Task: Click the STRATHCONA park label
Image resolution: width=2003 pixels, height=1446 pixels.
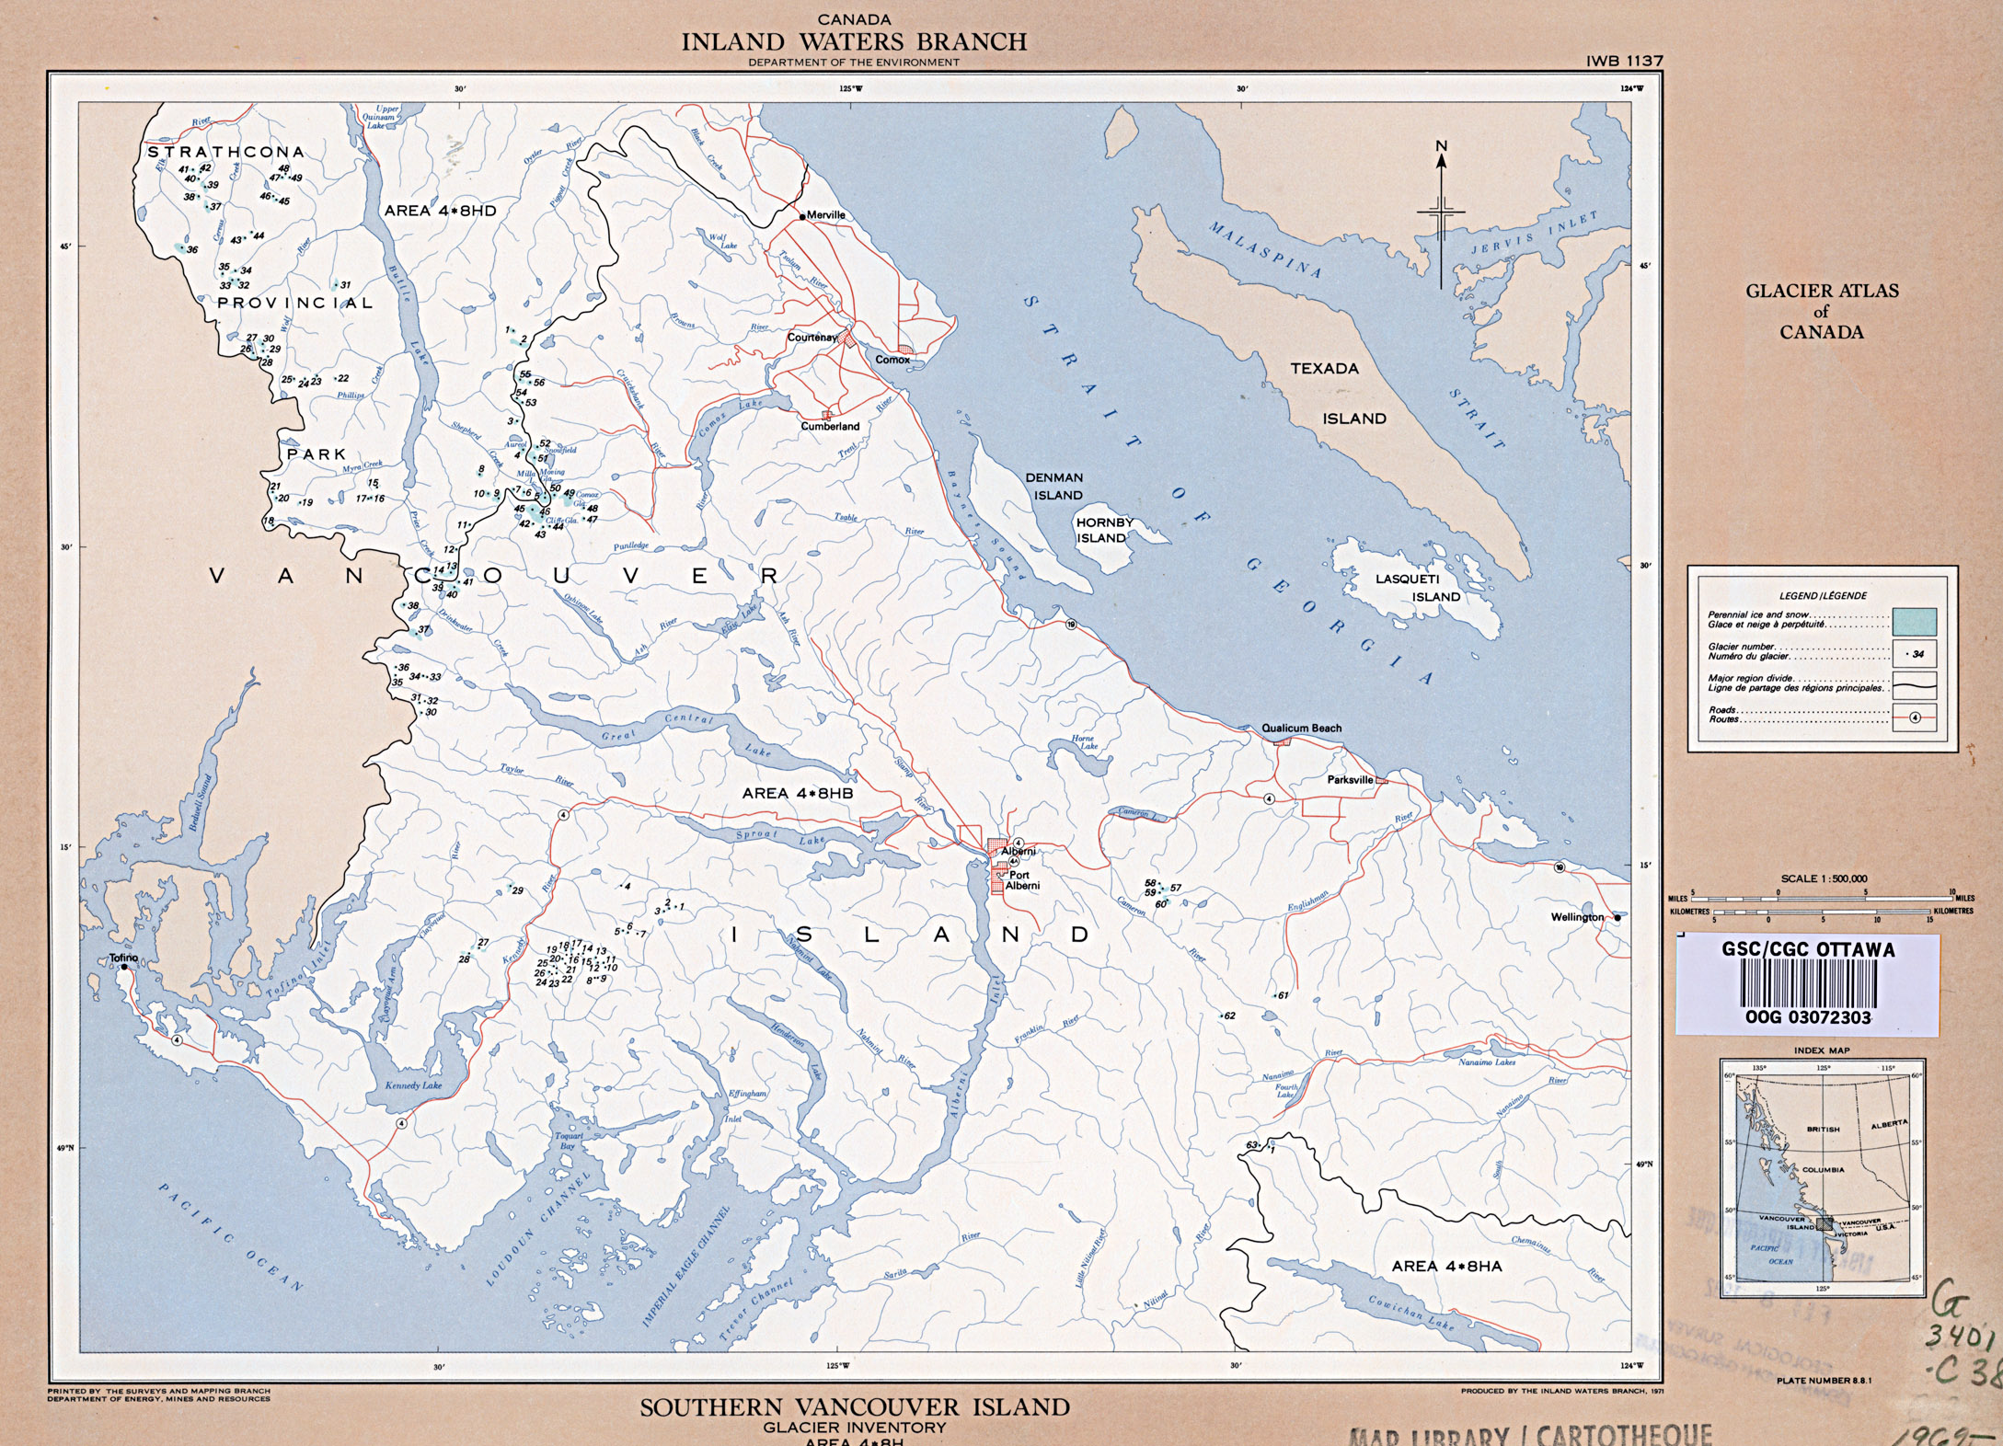Action: [x=225, y=152]
